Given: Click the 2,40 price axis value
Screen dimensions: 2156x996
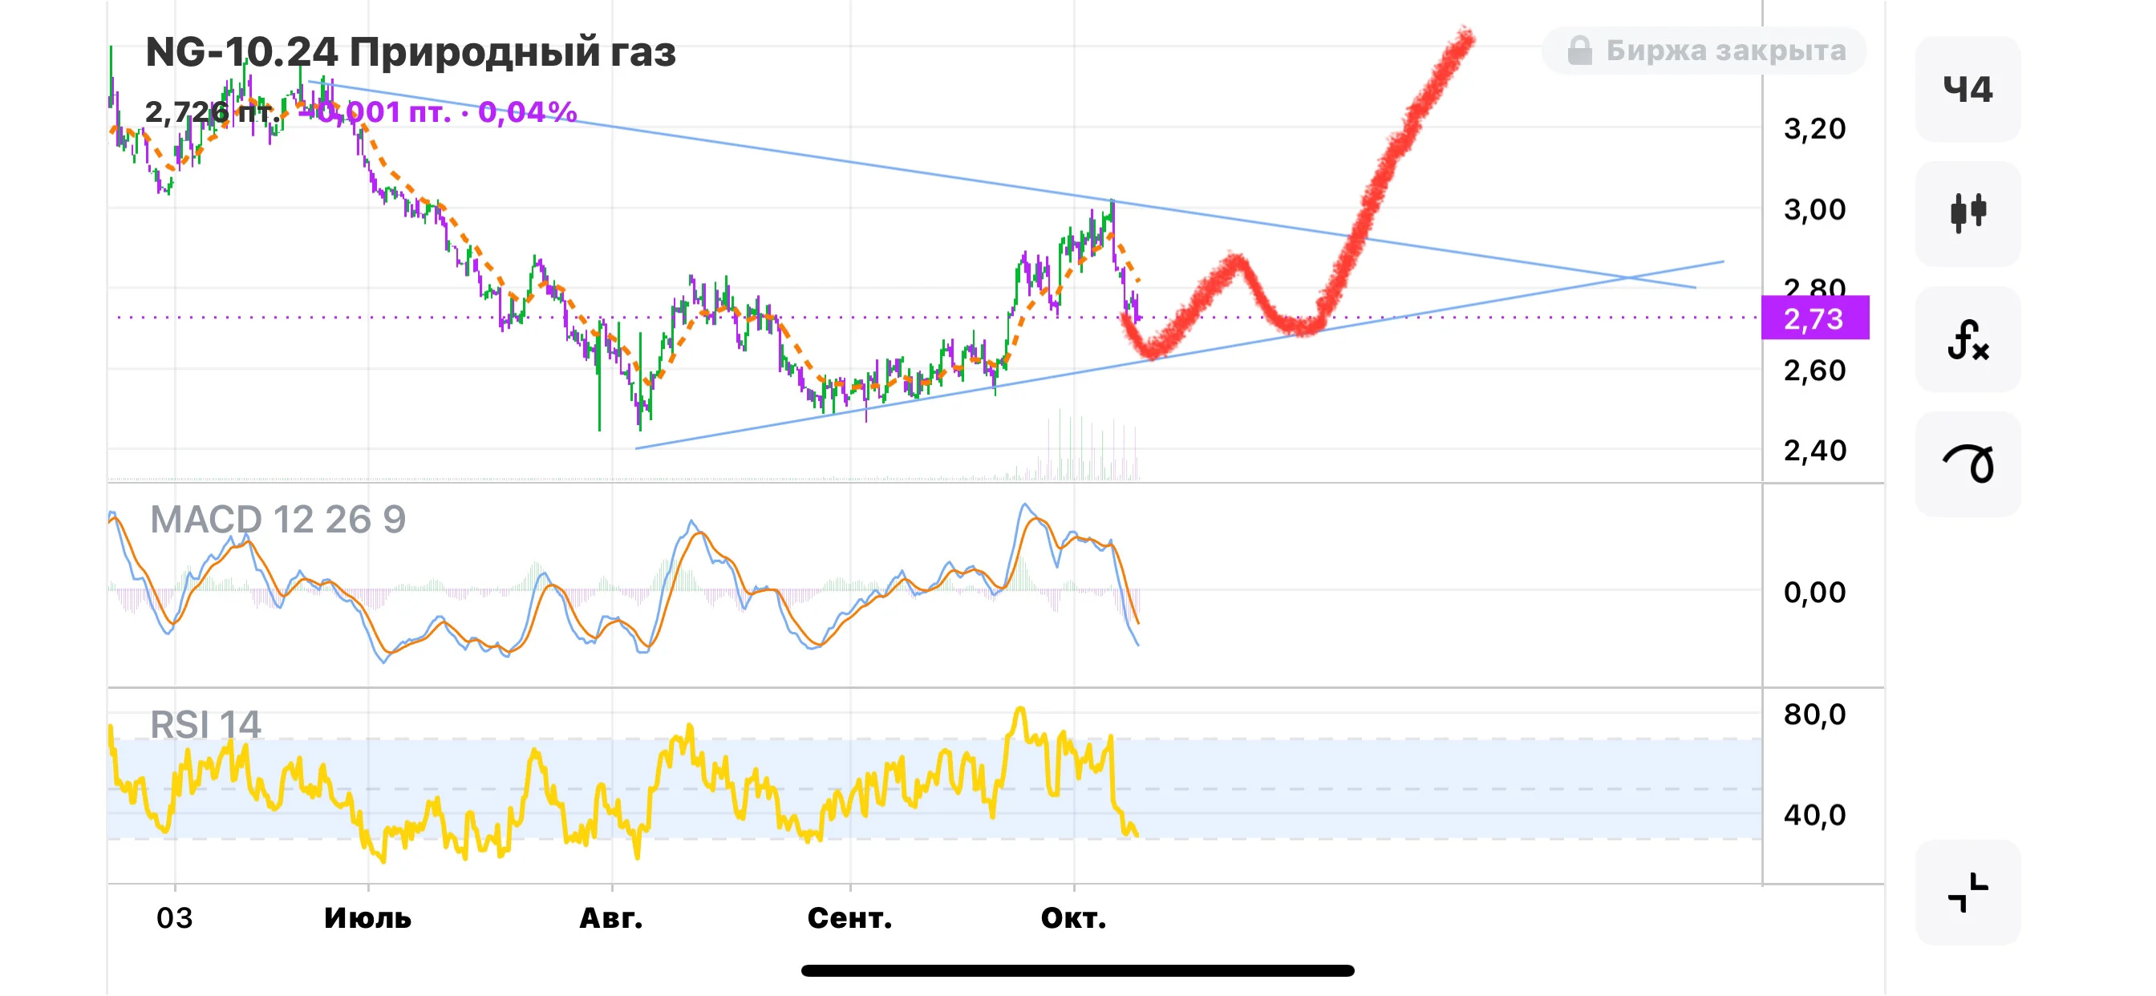Looking at the screenshot, I should 1814,451.
